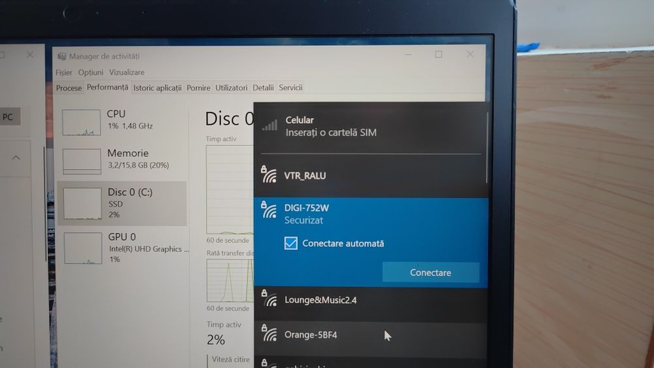Select the VTR_RALU Wi-Fi network

click(x=370, y=175)
